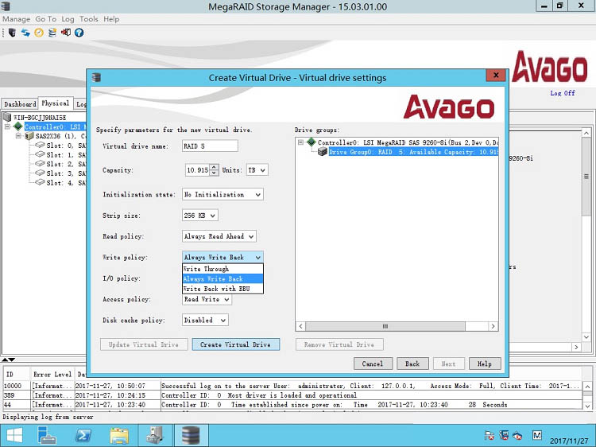Viewport: 596px width, 447px height.
Task: Open the Disk cache policy dropdown
Action: [x=205, y=321]
